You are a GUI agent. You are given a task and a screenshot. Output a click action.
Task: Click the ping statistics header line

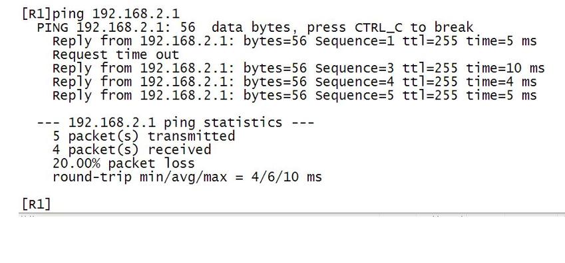[176, 123]
